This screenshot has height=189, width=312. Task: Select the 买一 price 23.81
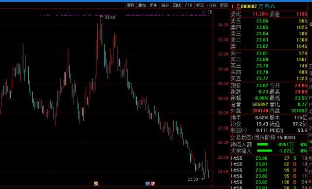pyautogui.click(x=262, y=54)
